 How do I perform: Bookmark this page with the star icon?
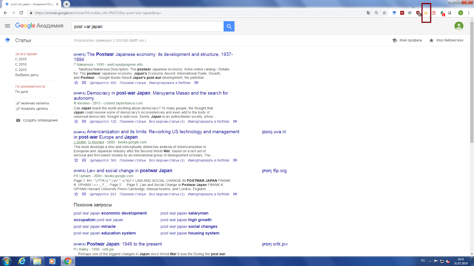(384, 13)
